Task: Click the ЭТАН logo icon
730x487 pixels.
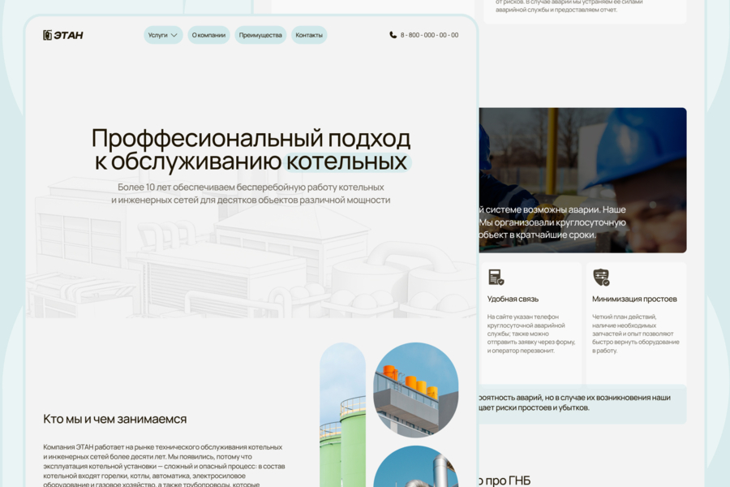Action: click(47, 35)
